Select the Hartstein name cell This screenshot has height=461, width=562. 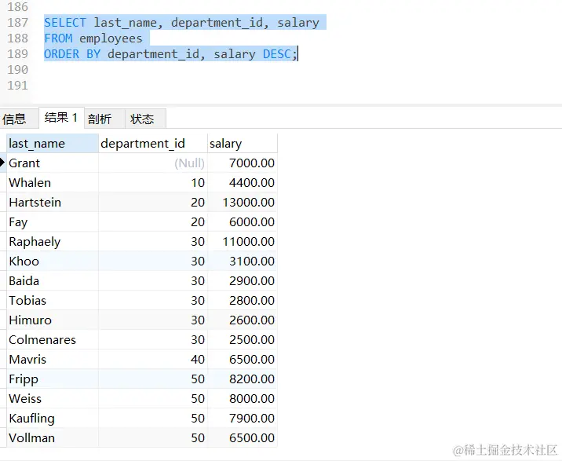53,203
